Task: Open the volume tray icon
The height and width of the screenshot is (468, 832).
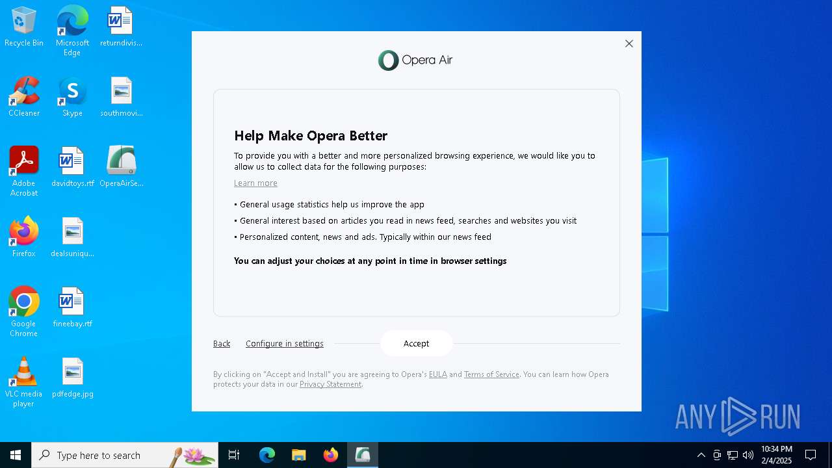Action: 747,455
